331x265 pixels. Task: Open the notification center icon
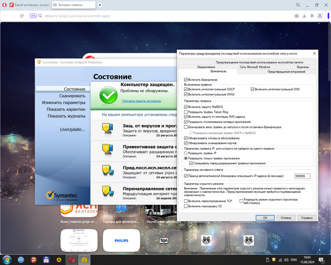[x=321, y=260]
